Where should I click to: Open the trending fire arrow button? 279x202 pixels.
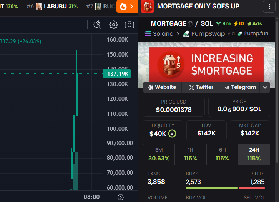tap(127, 7)
